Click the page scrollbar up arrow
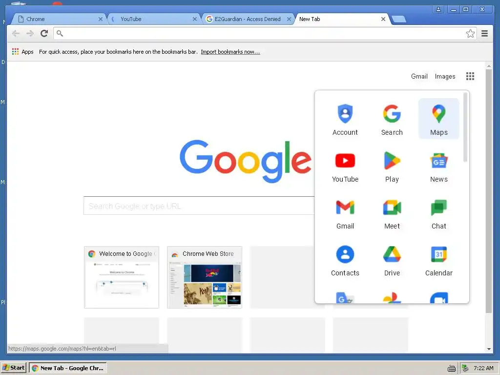This screenshot has width=500, height=375. tap(489, 66)
